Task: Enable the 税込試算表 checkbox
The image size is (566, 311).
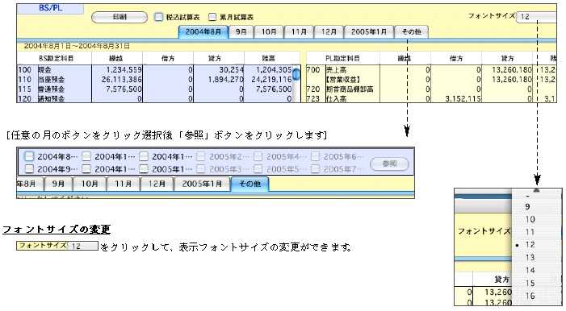Action: tap(158, 17)
